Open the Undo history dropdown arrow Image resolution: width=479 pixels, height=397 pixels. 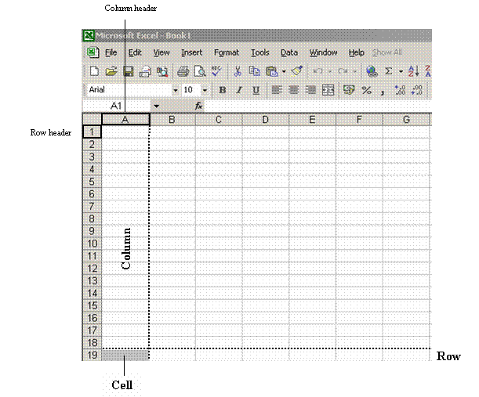[330, 72]
